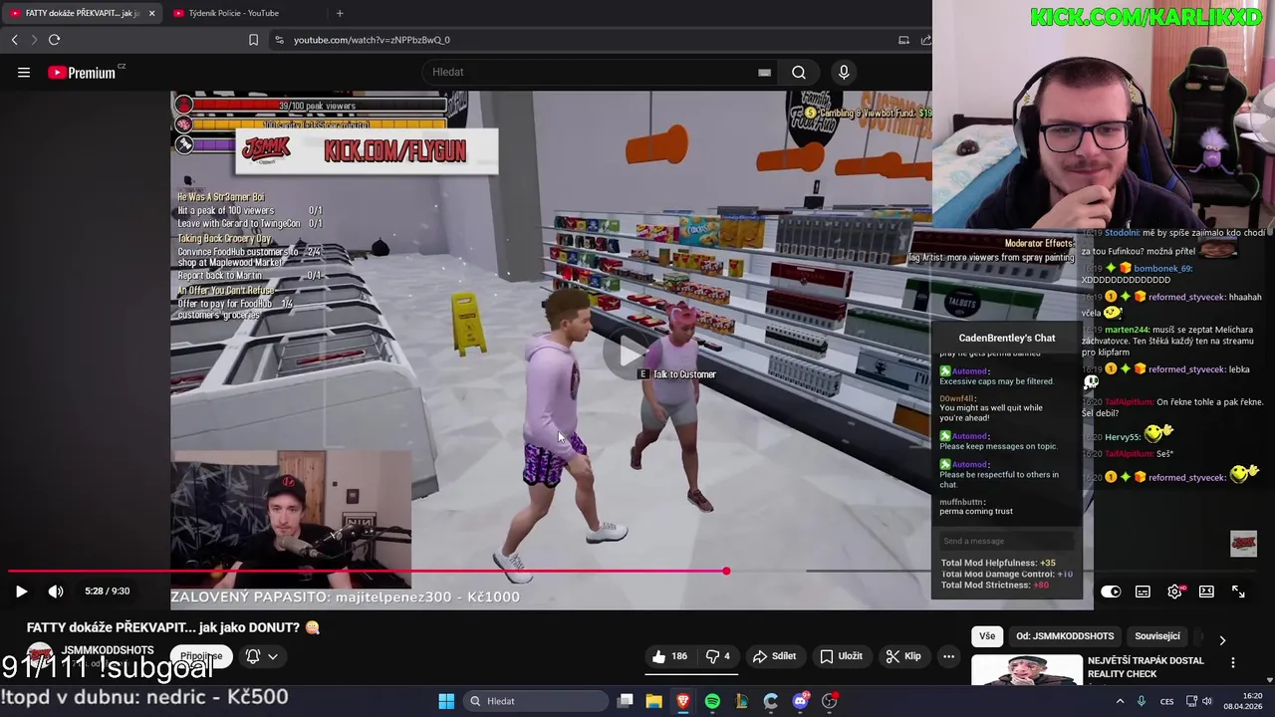Close the FATTY dokáže PŘEKVAPIT tab
Viewport: 1275px width, 717px height.
click(151, 13)
